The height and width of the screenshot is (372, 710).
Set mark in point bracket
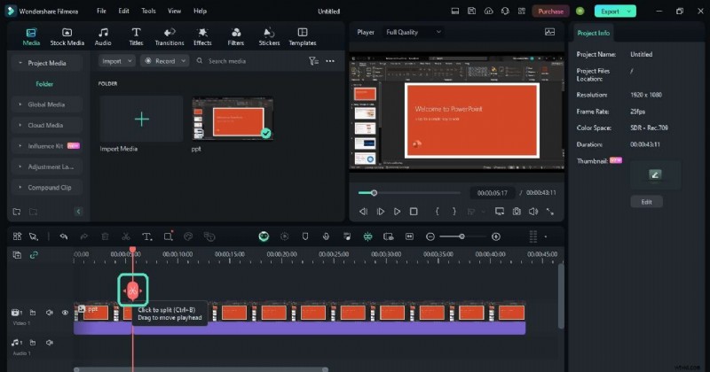(x=438, y=212)
